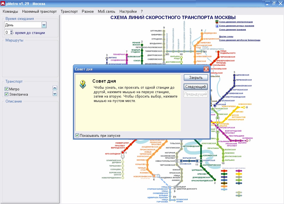Viewport: 284px width, 204px height.
Task: Select Митино station
Action: click(x=107, y=58)
